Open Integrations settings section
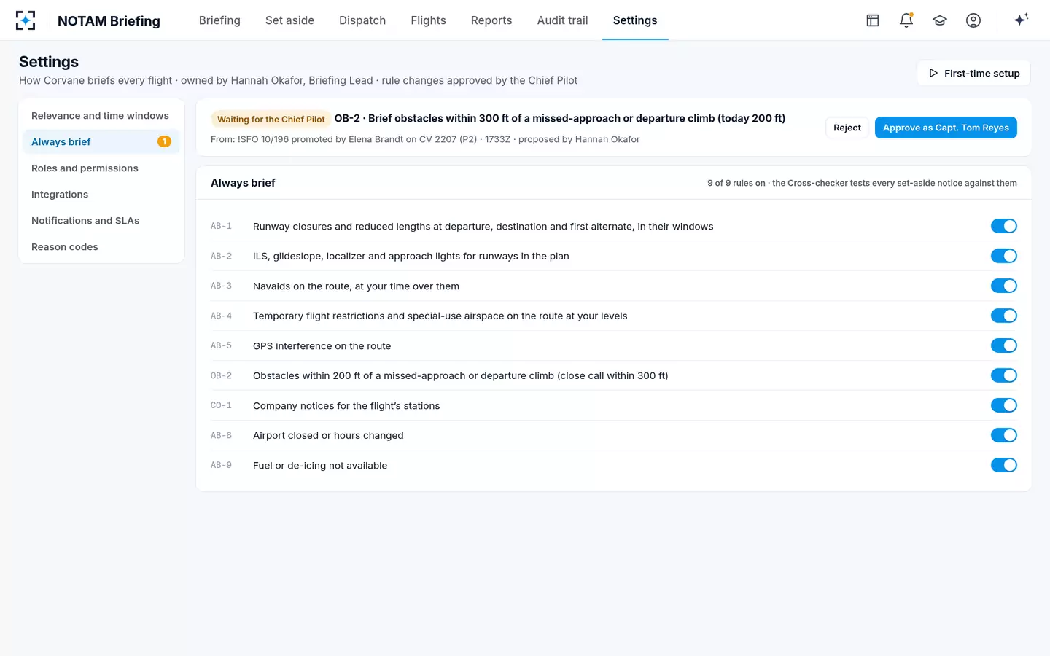Viewport: 1050px width, 656px height. 101,195
